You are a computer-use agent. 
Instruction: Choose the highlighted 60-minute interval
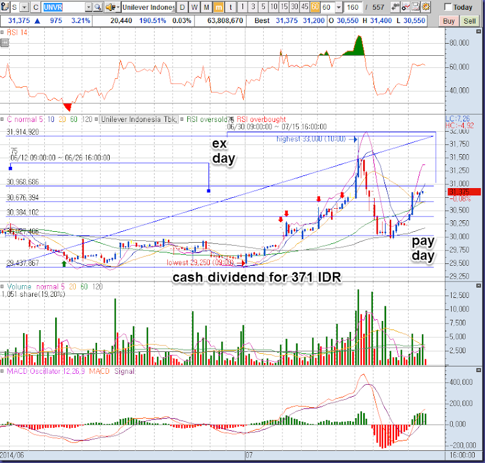click(315, 7)
